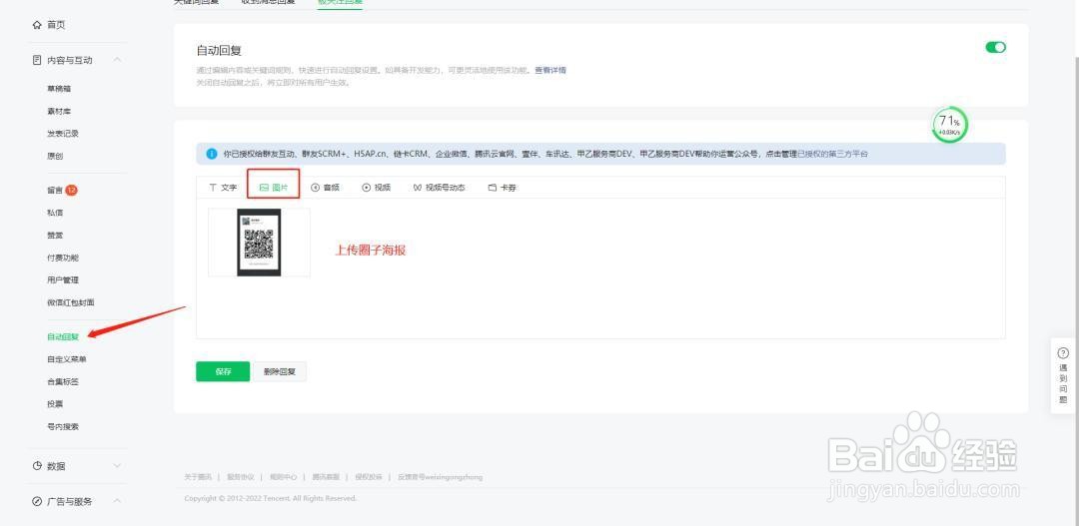Screen dimensions: 1079x526
Task: Open 原创 in the sidebar
Action: pyautogui.click(x=55, y=156)
